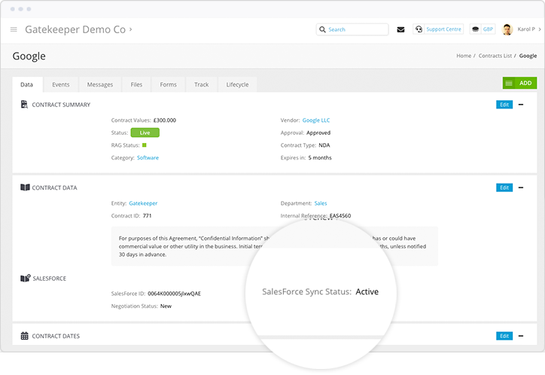The image size is (545, 375).
Task: Collapse the Contract Data section
Action: (x=521, y=187)
